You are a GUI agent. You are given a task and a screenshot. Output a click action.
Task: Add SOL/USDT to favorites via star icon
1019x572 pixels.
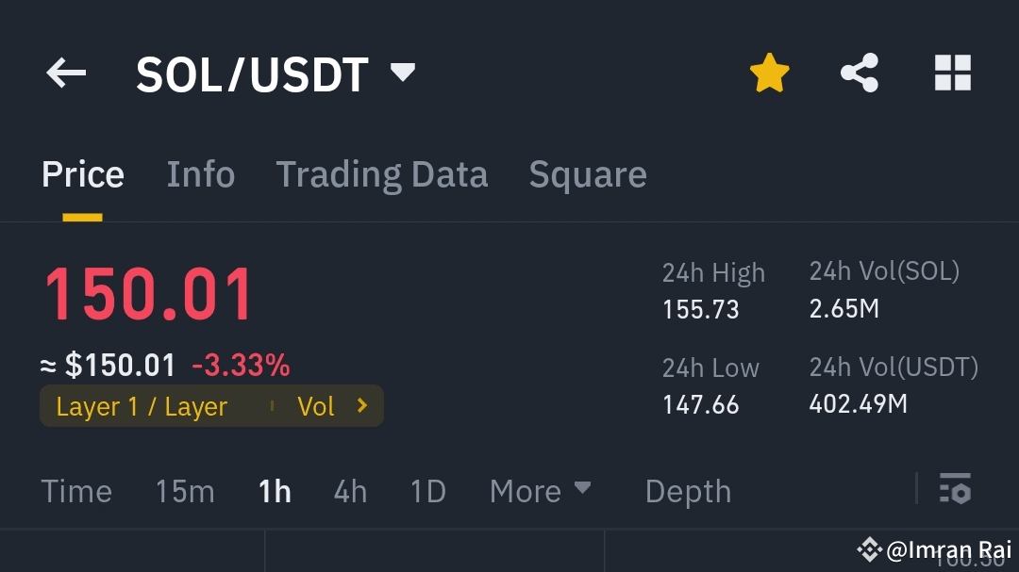point(769,72)
